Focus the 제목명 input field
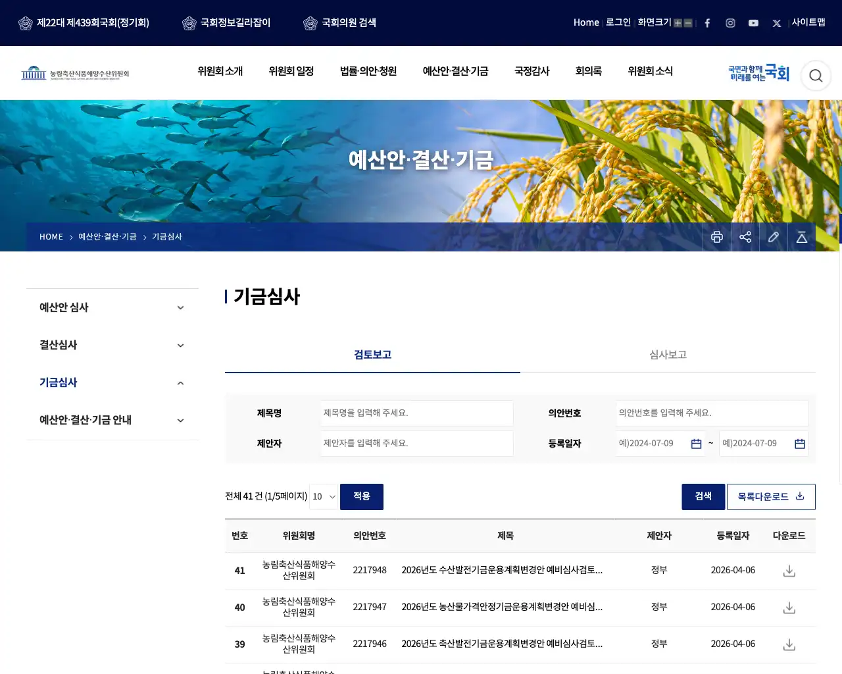This screenshot has height=674, width=842. click(417, 413)
